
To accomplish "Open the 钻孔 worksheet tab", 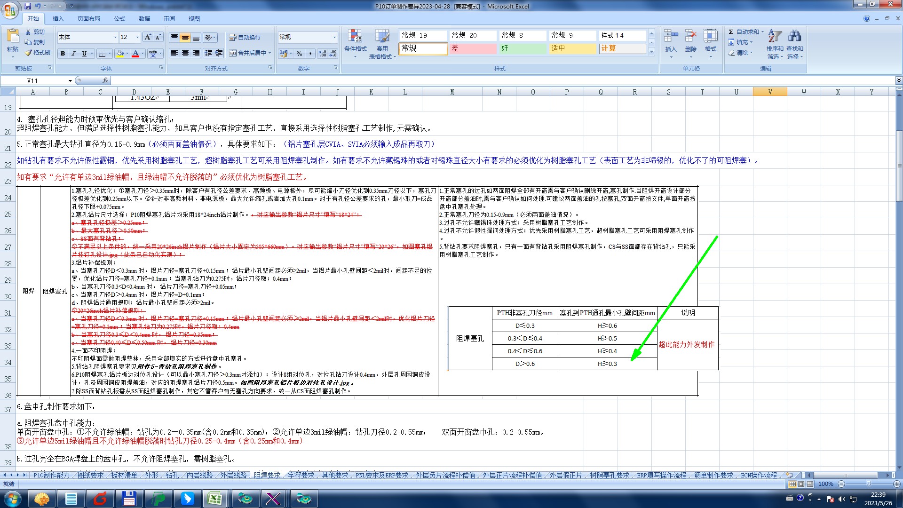I will click(172, 476).
